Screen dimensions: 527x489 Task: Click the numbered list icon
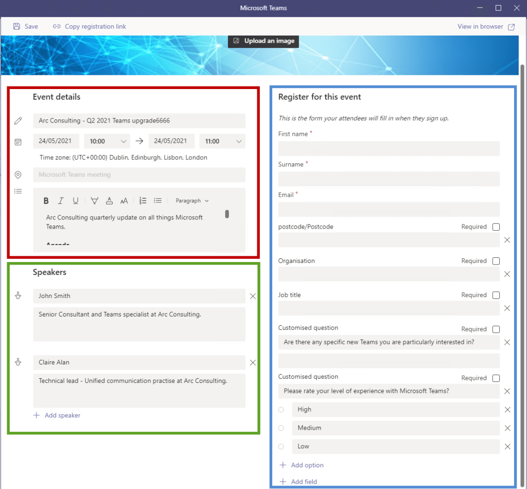click(x=143, y=201)
